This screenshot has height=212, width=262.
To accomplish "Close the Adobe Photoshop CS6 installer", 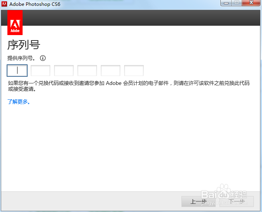I will click(x=251, y=3).
